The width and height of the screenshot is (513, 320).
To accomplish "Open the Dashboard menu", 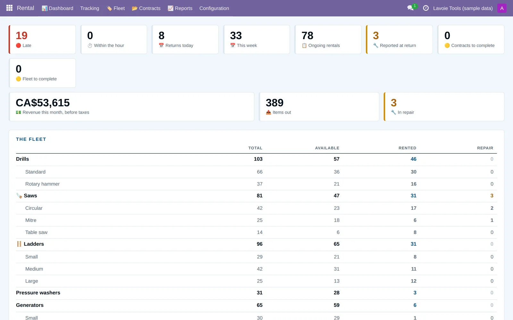I will point(57,8).
